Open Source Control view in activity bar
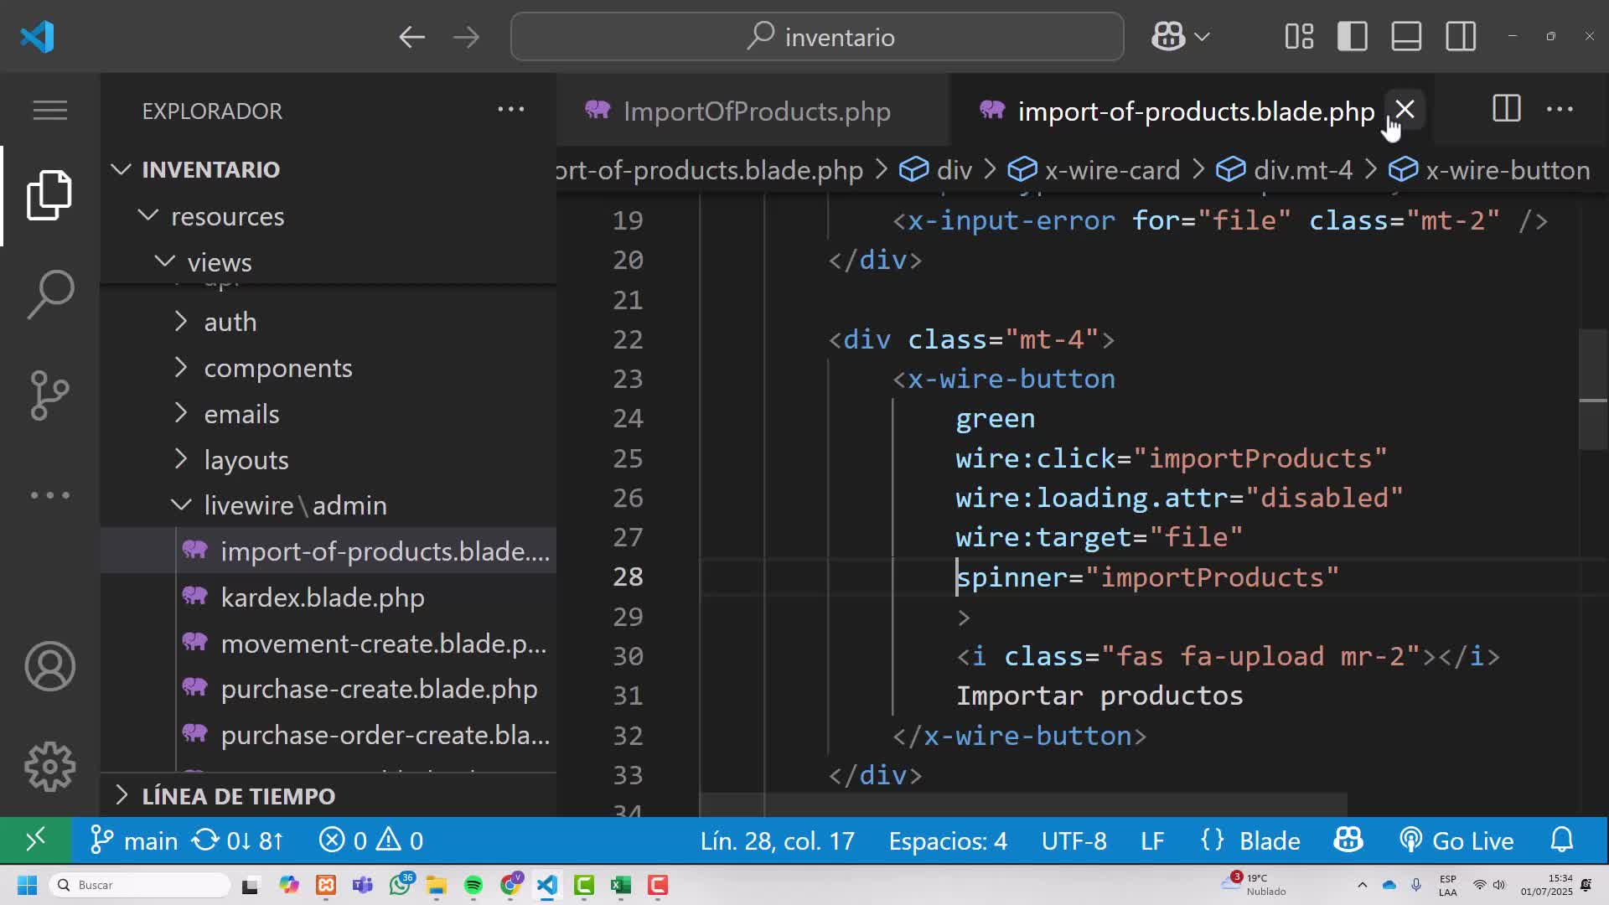 click(x=49, y=395)
